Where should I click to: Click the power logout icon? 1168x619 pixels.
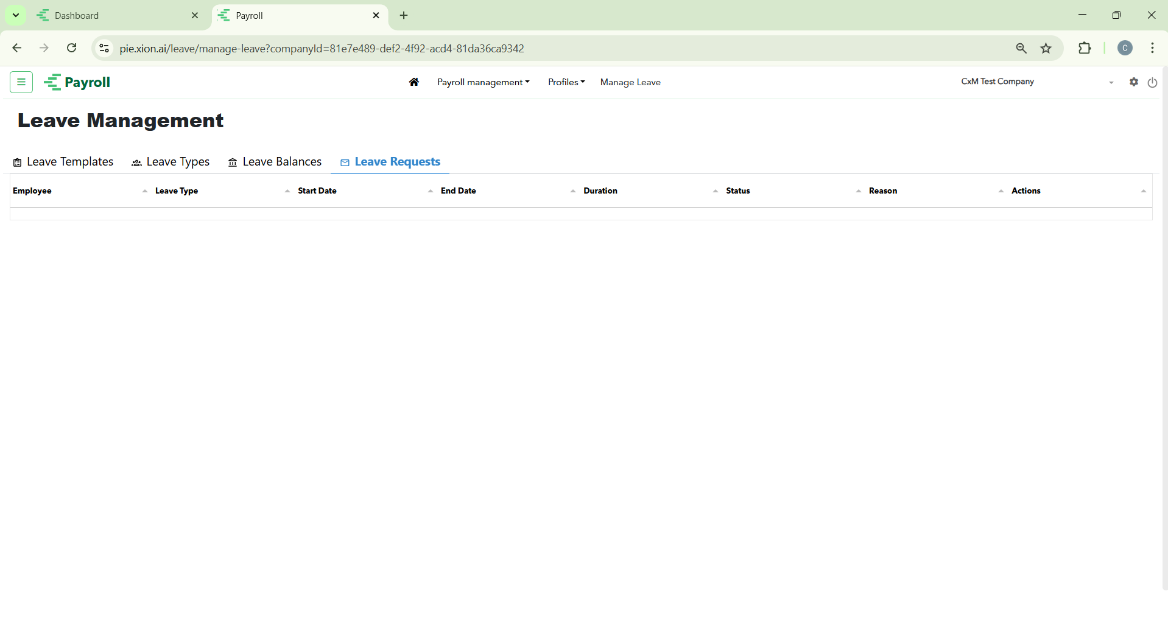pos(1152,83)
